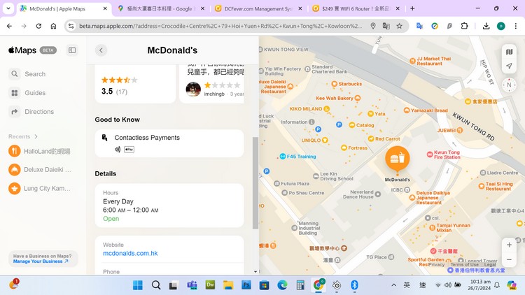Image resolution: width=525 pixels, height=295 pixels.
Task: Reload the current page
Action: pos(38,26)
